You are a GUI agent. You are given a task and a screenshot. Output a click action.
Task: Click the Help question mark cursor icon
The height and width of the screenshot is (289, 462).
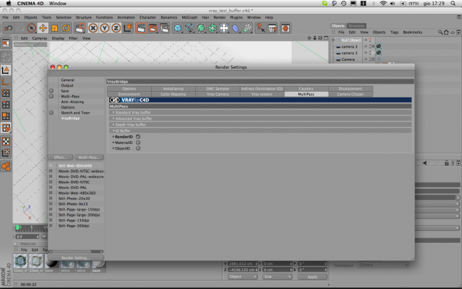coord(260,28)
